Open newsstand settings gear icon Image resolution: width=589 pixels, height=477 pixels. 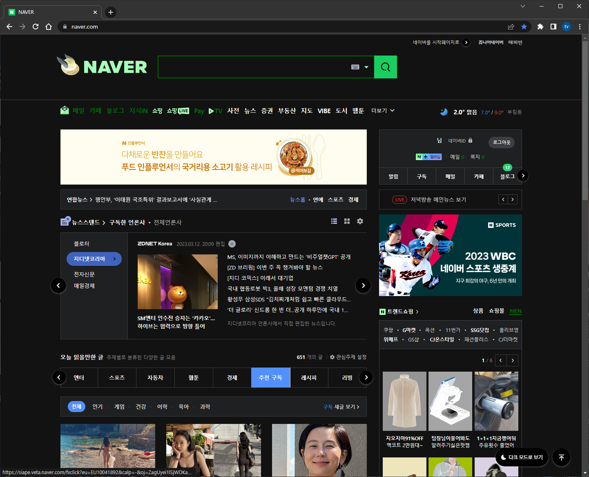tap(360, 221)
